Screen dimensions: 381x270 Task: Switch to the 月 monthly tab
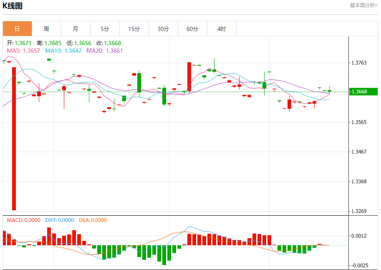coord(76,29)
